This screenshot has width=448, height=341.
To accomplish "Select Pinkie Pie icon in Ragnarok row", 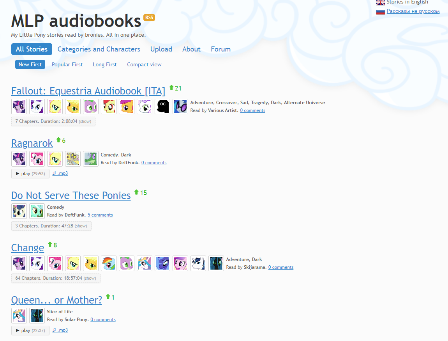I will click(37, 159).
